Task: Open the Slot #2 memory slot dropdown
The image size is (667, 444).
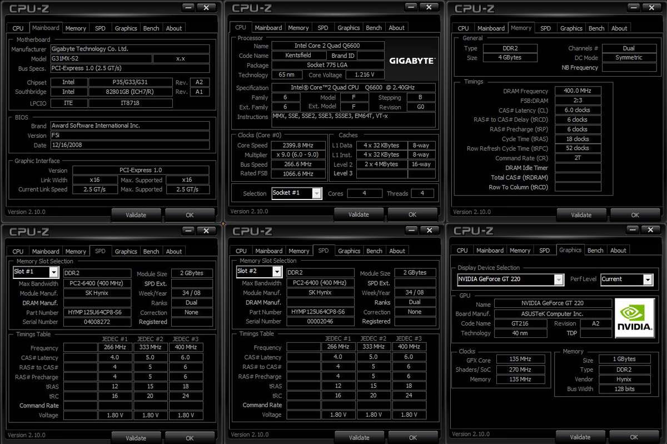Action: (x=276, y=272)
